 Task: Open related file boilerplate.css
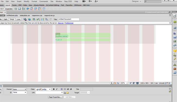click(x=25, y=16)
